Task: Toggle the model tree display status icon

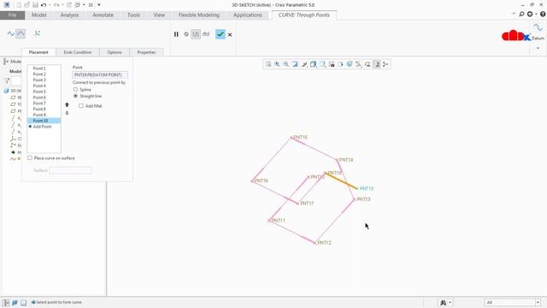Action: (x=6, y=302)
